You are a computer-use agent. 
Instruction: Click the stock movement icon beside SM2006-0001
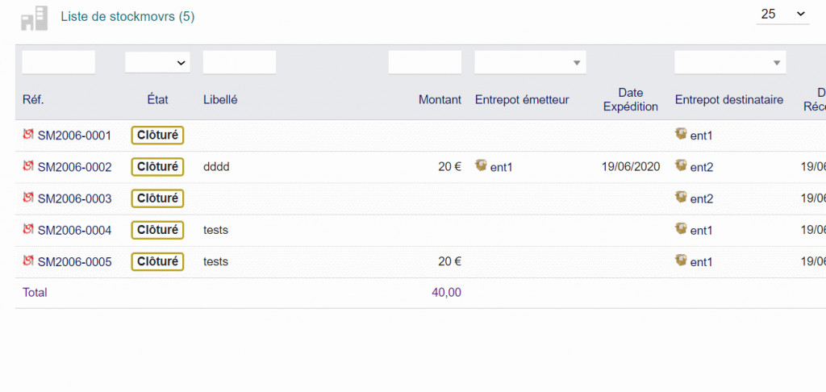point(28,134)
